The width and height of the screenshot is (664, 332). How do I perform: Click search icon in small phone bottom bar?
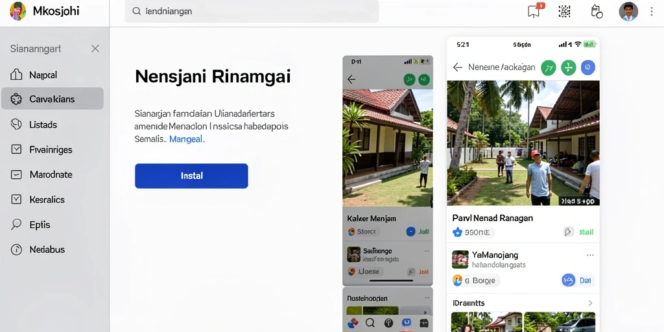click(x=370, y=323)
